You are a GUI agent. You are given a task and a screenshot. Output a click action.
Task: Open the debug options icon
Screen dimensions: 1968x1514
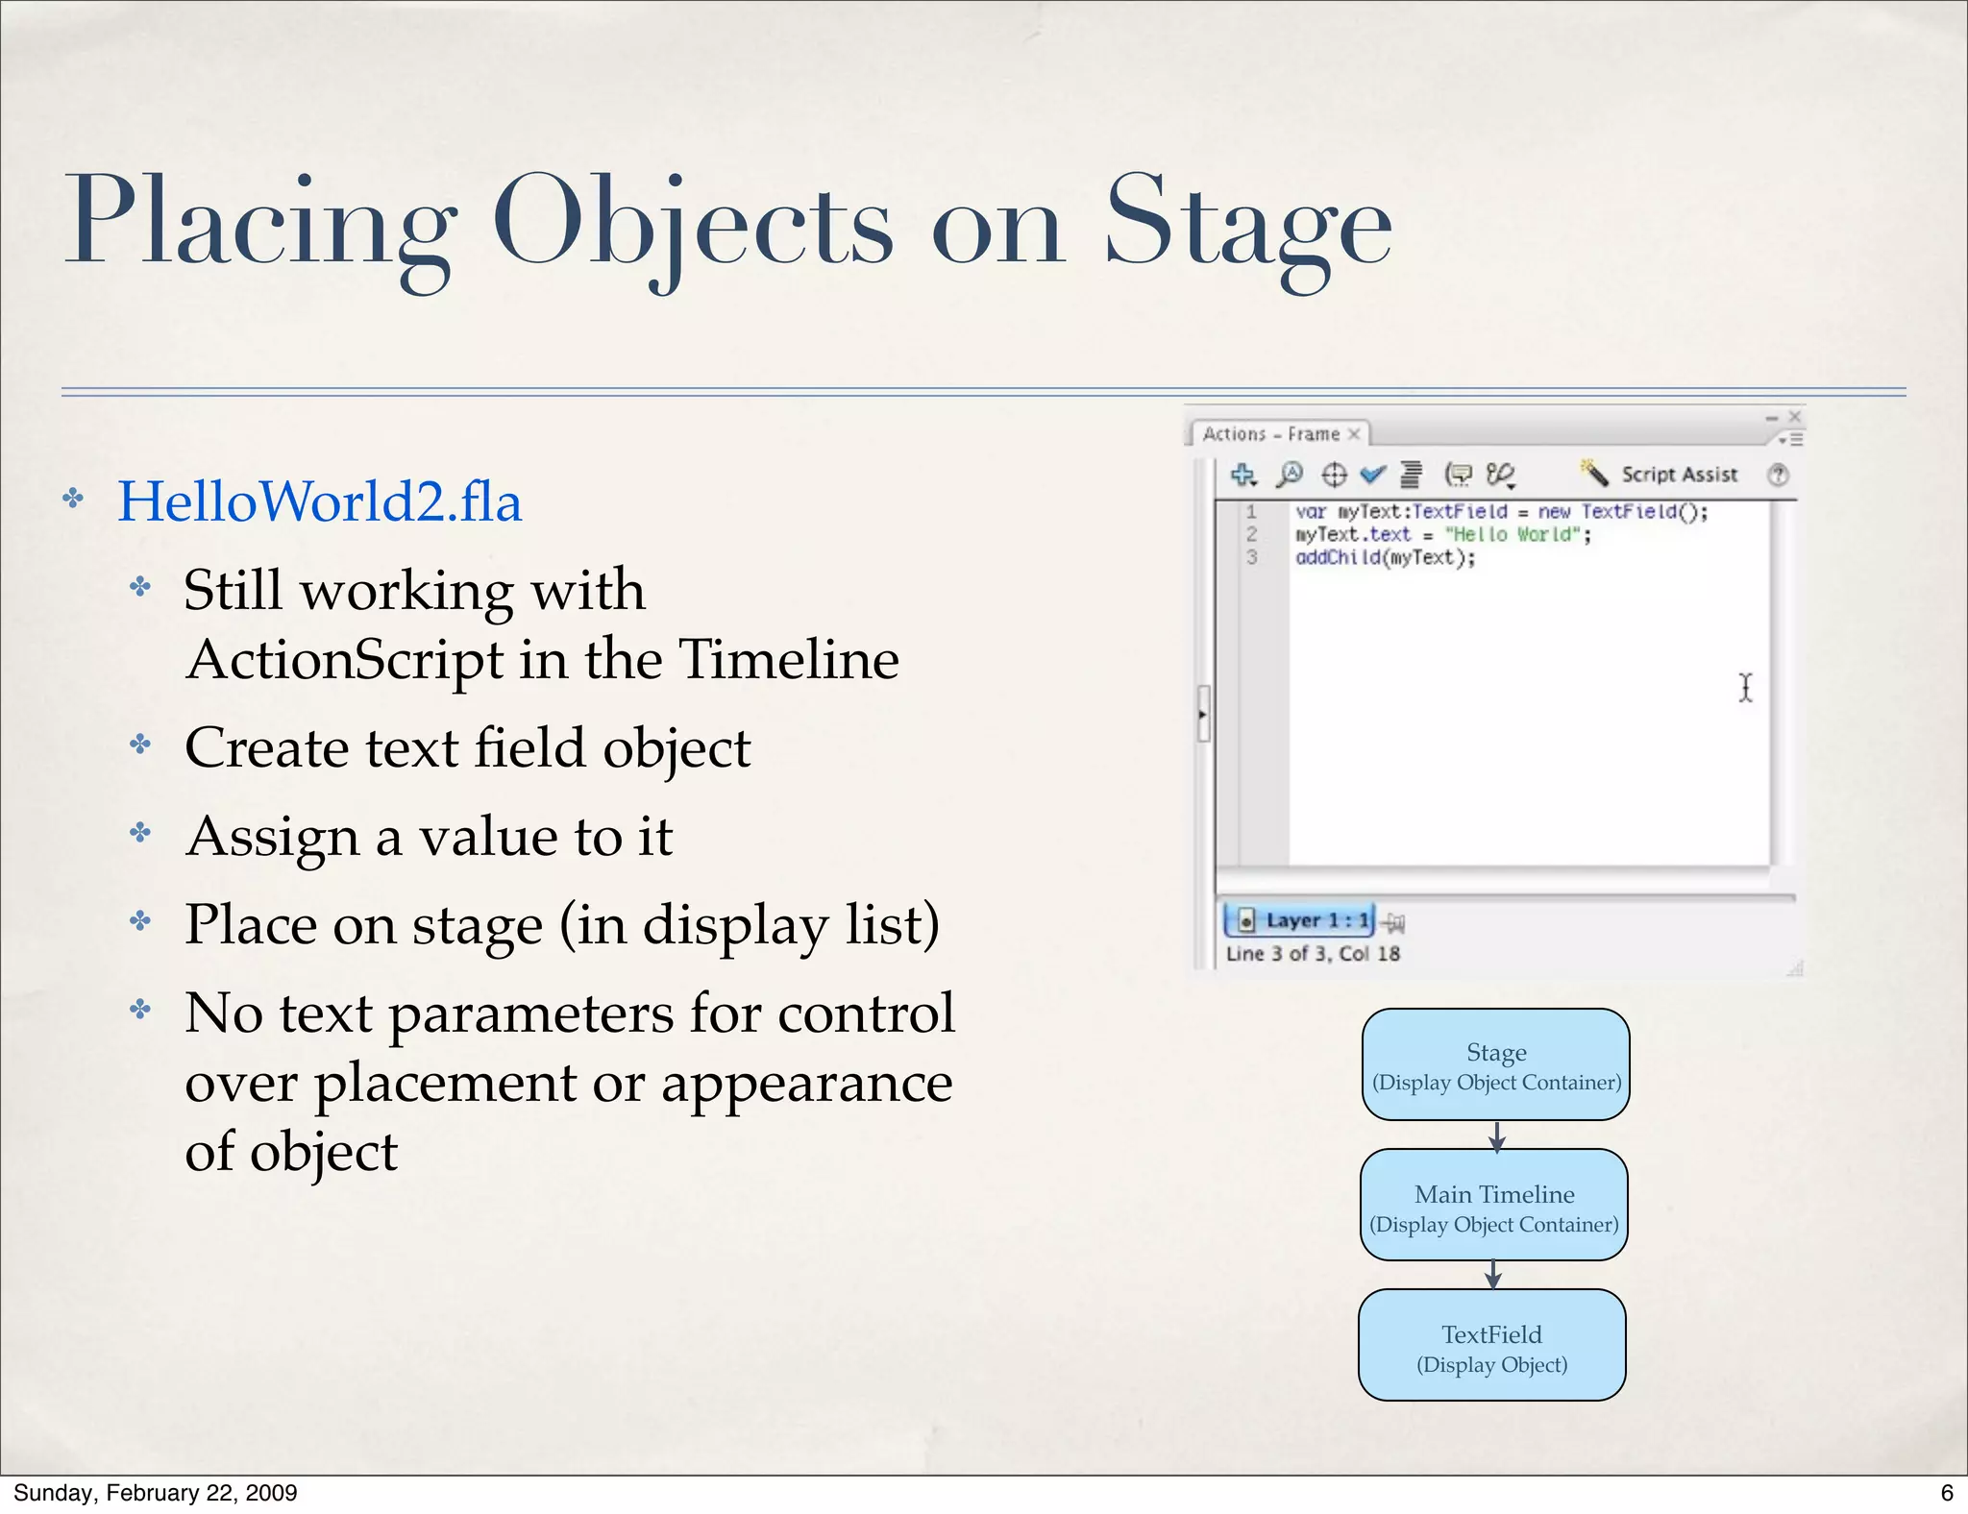(x=1500, y=475)
